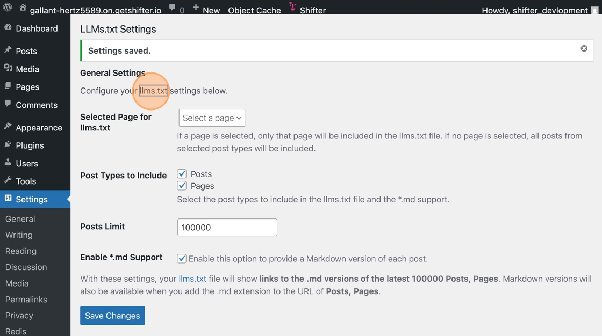Open Redis settings submenu
This screenshot has height=336, width=602.
(x=16, y=331)
